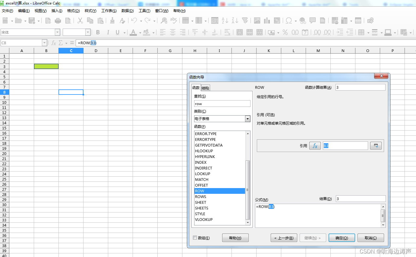Open the font size dropdown

88,32
